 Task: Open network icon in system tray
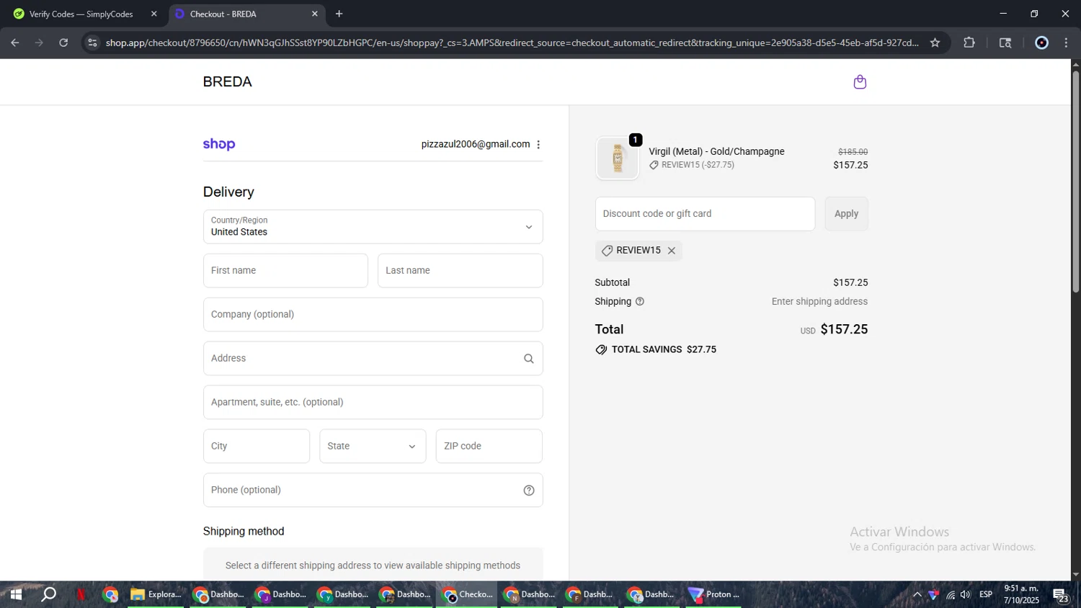click(x=951, y=595)
